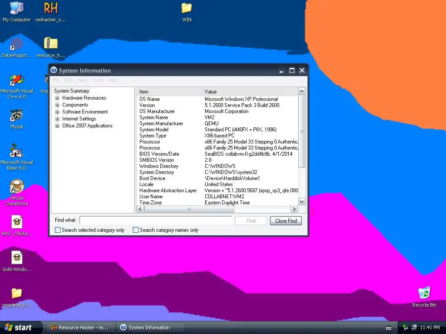Click the Close Find button
Viewport: 446px width, 334px height.
point(286,220)
